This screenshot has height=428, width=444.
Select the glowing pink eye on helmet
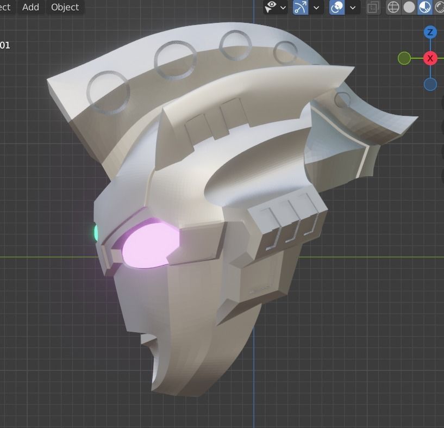click(x=151, y=245)
